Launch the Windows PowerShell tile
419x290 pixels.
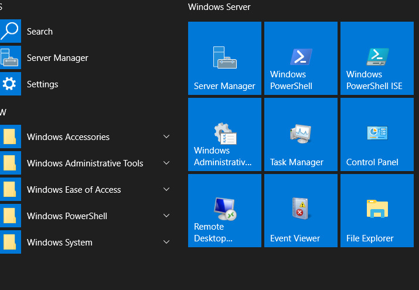point(301,58)
